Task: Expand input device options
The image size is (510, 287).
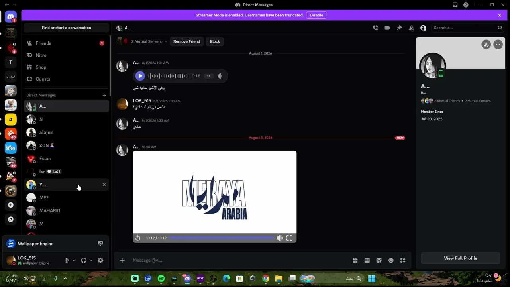Action: (74, 260)
